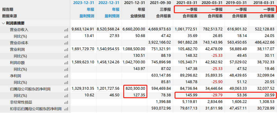The height and width of the screenshot is (113, 277).
Task: Select the 2023-12-31 column header
Action: coord(84,3)
